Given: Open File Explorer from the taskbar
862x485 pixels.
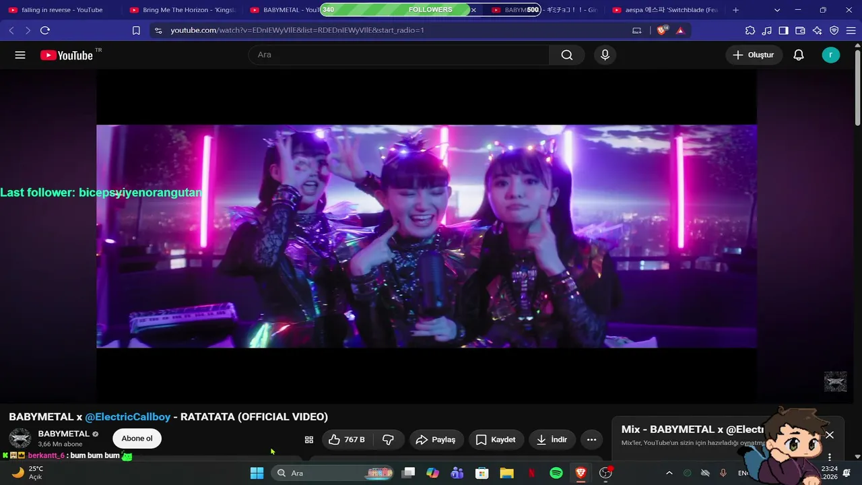Looking at the screenshot, I should (506, 473).
